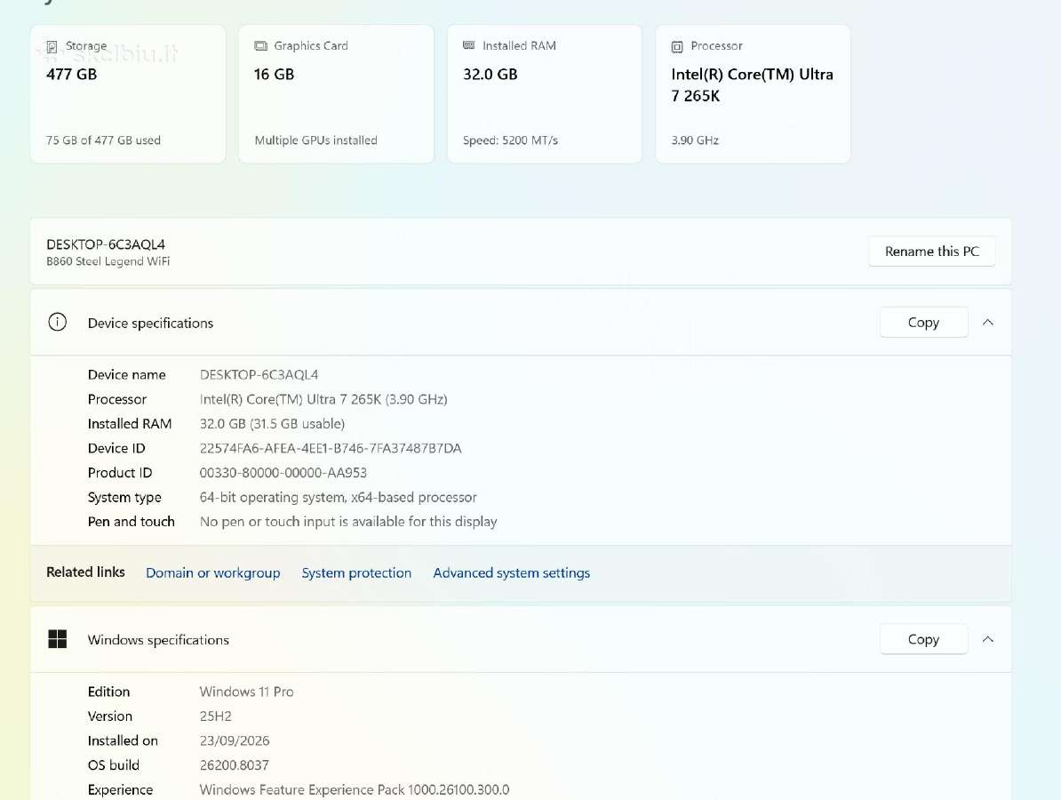The width and height of the screenshot is (1061, 800).
Task: Open the Domain or workgroup link
Action: (213, 572)
